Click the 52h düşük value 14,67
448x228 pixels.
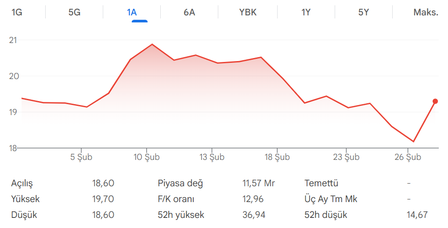[x=417, y=215]
